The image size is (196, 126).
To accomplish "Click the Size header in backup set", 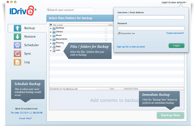I will coord(112,89).
